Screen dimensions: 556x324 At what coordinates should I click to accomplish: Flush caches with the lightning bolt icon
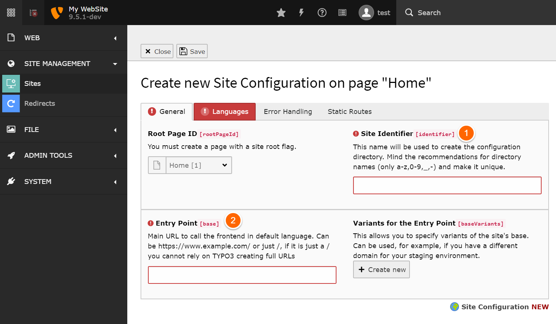pyautogui.click(x=301, y=12)
